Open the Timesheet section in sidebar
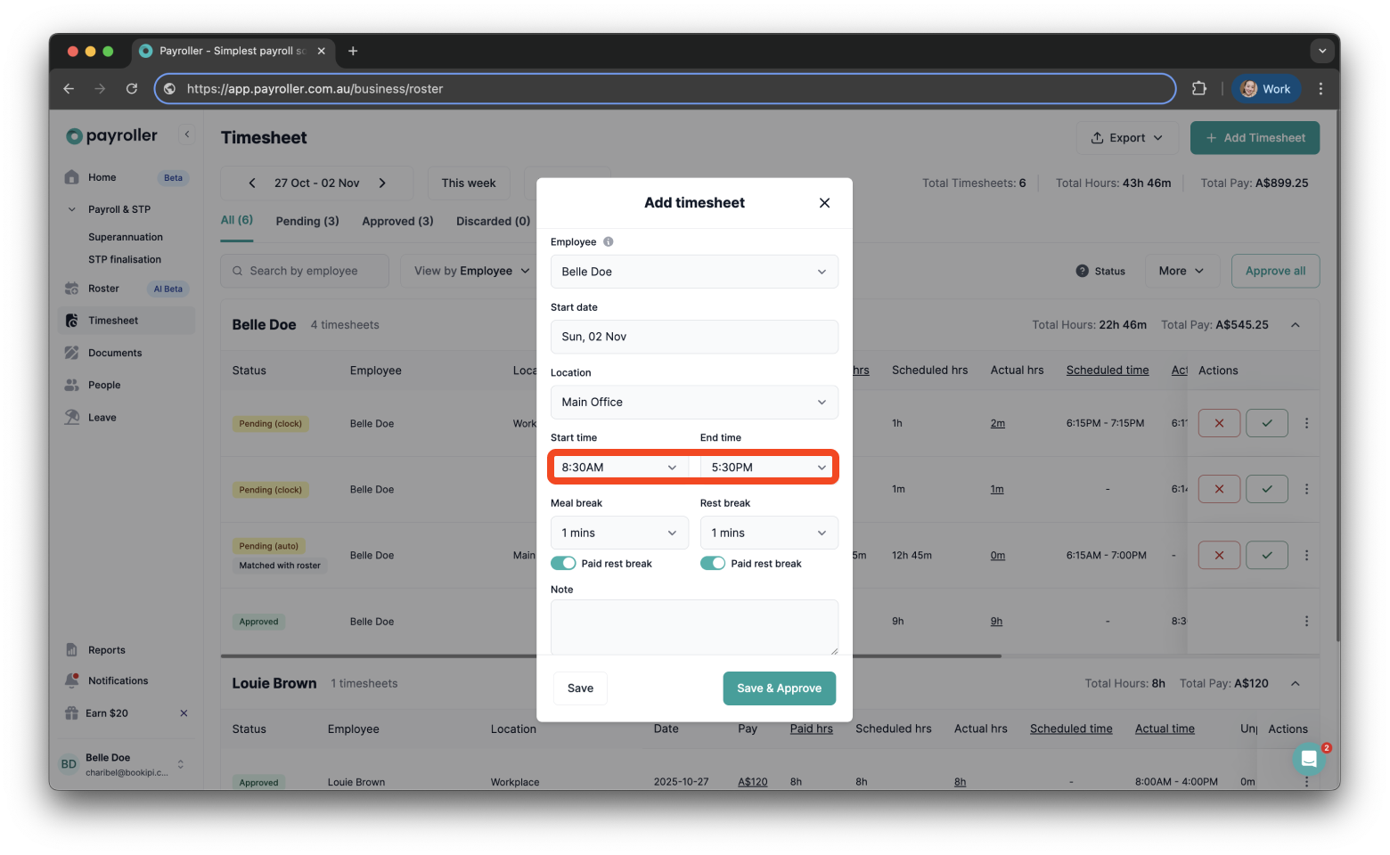1390x855 pixels. point(113,320)
